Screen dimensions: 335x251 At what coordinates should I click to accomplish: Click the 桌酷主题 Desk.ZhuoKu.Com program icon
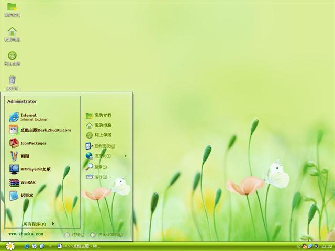pos(14,130)
